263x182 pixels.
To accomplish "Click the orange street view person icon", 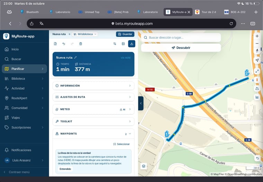I will pyautogui.click(x=257, y=80).
